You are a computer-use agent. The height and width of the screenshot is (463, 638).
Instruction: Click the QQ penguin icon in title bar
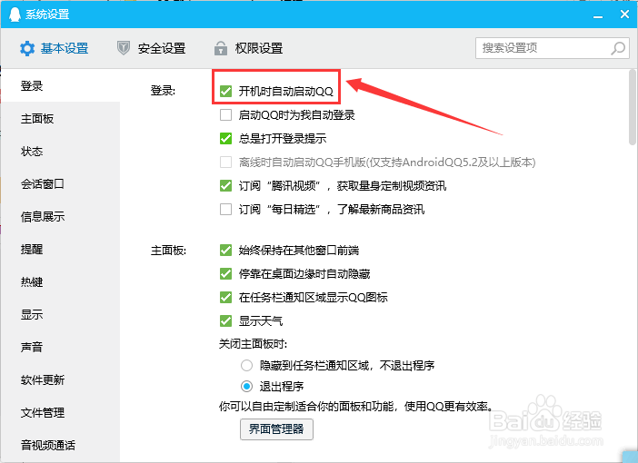(15, 15)
